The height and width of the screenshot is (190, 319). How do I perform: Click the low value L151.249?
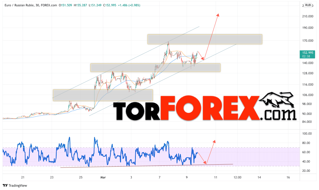(95, 5)
